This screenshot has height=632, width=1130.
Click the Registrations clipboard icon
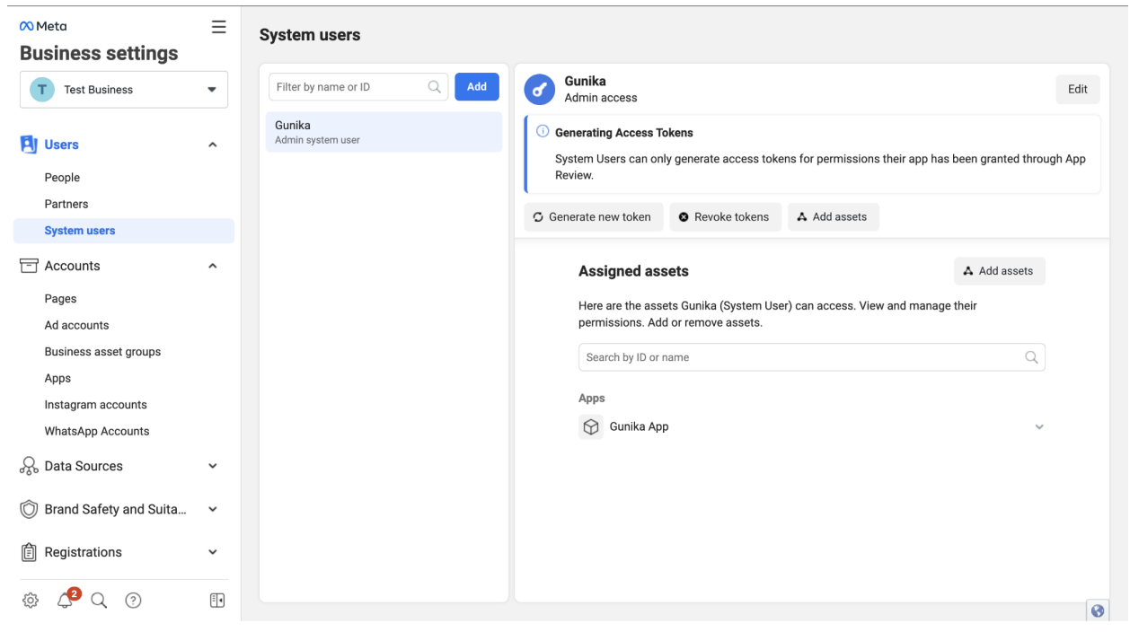tap(28, 552)
